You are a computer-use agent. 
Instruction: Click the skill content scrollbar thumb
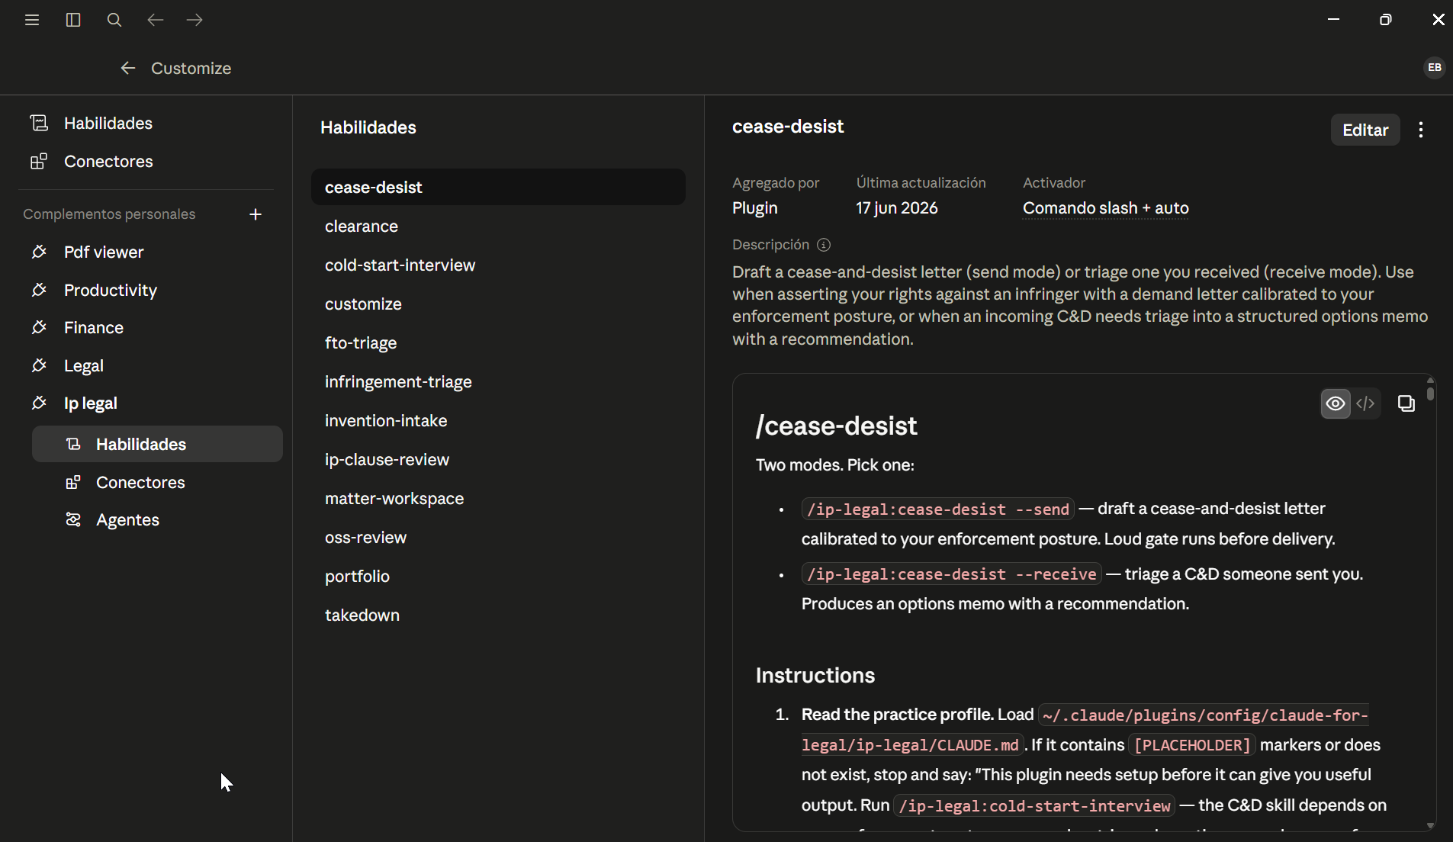pos(1430,393)
